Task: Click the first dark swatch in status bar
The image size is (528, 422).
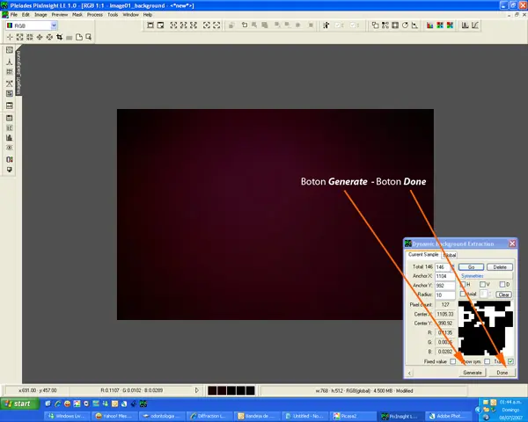Action: point(212,390)
